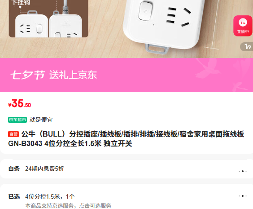Tap the 1/9 image counter badge
The width and height of the screenshot is (253, 209).
coord(247,47)
